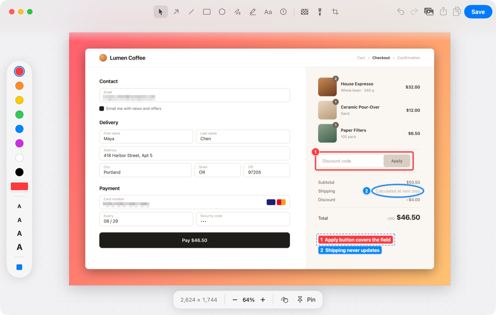
Task: Select the arrow annotation tool
Action: click(176, 12)
